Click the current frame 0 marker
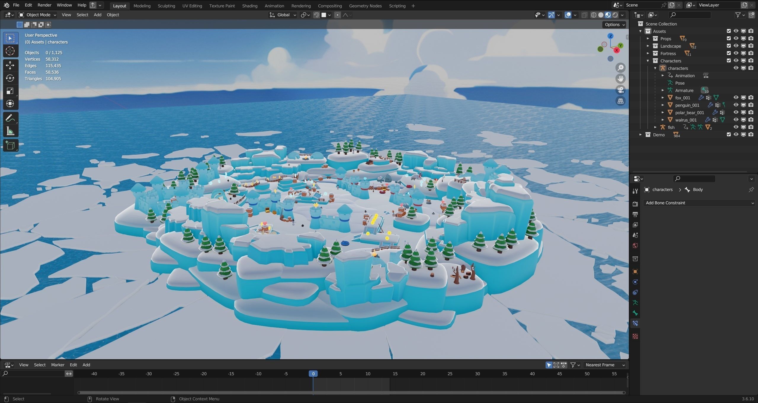Viewport: 758px width, 403px height. point(313,374)
